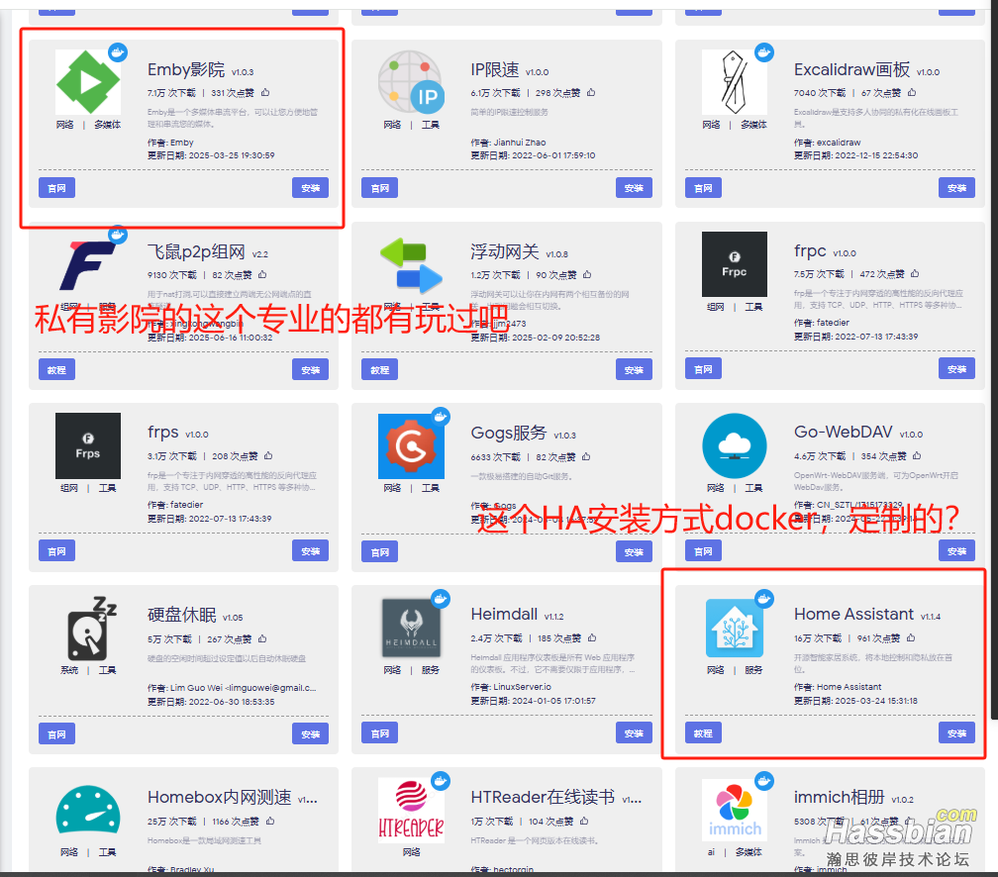Image resolution: width=998 pixels, height=877 pixels.
Task: Open the 官网 link for Emby影院
Action: [56, 188]
